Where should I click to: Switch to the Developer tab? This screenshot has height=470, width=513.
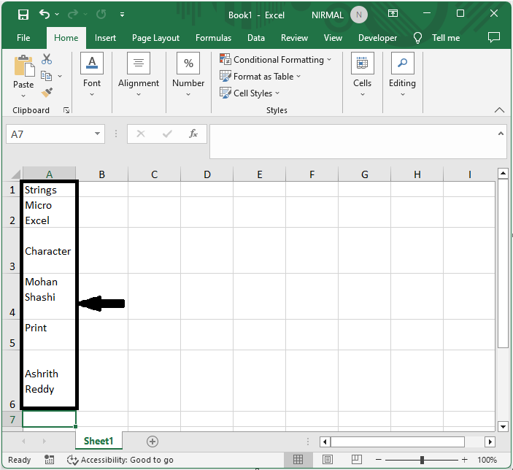click(x=377, y=38)
